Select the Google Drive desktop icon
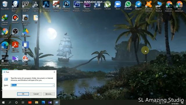The height and width of the screenshot is (105, 186). pos(26,33)
